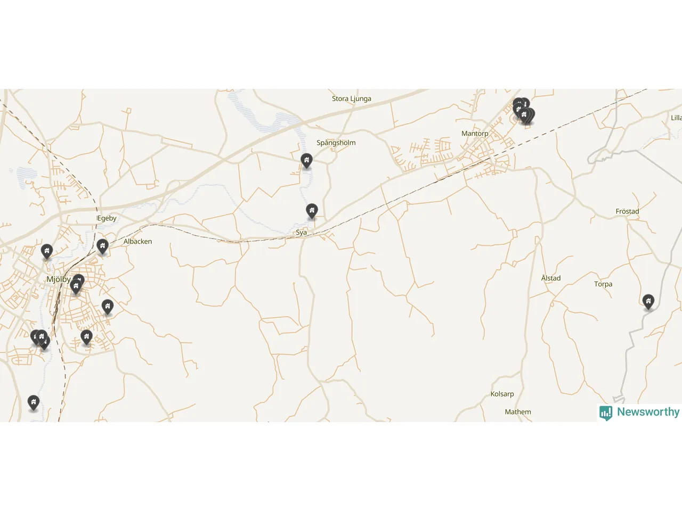Open the house marker at bottom-left map corner
682x511 pixels.
34,402
